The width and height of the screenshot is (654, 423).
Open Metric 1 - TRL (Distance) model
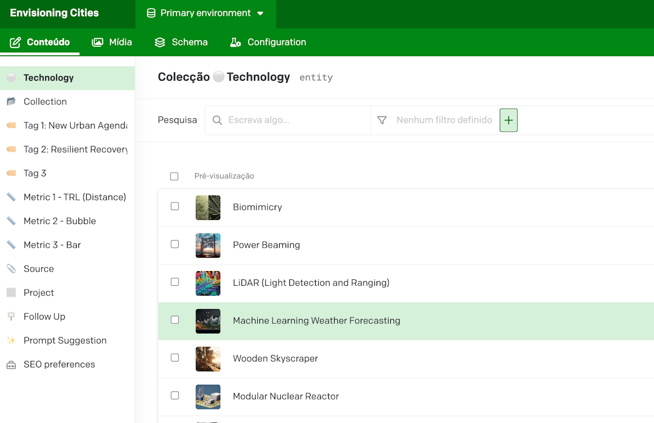click(67, 197)
